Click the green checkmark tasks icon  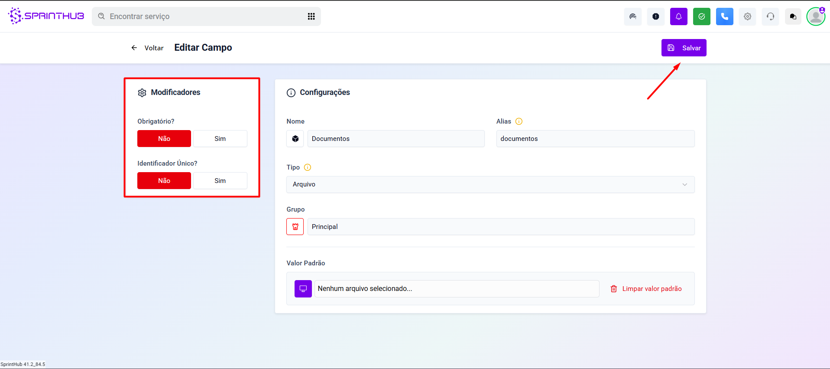coord(701,16)
